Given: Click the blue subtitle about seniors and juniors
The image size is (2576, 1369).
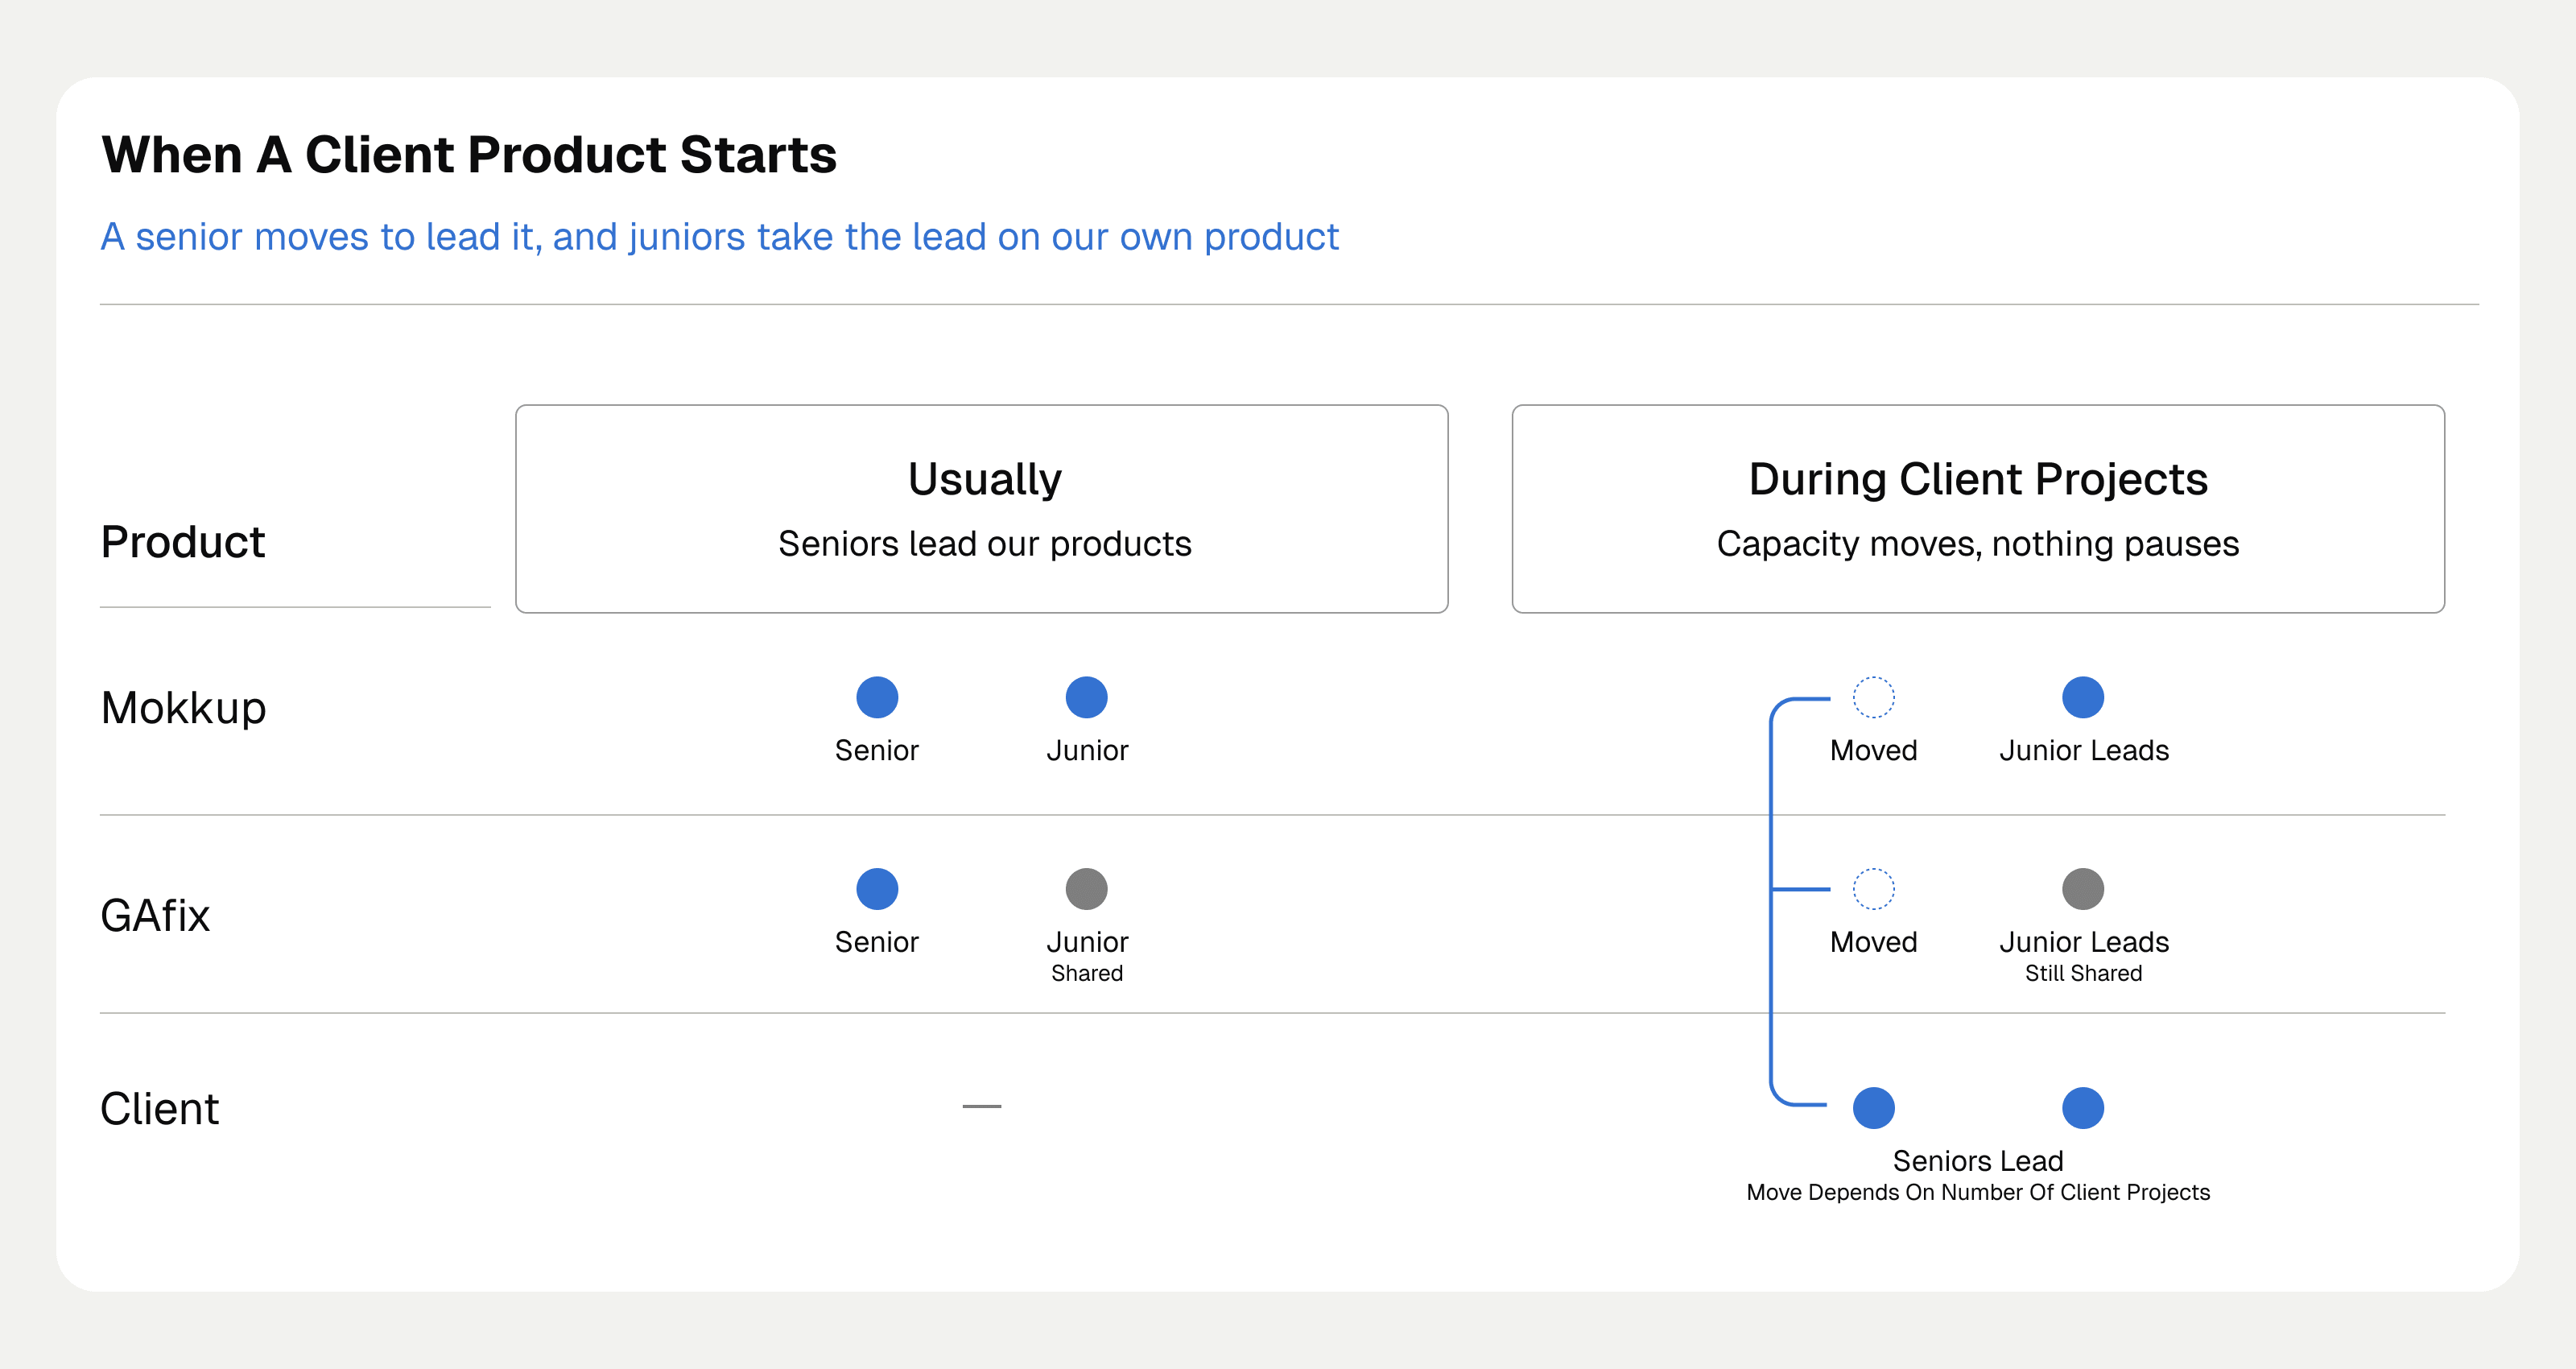Looking at the screenshot, I should [719, 238].
